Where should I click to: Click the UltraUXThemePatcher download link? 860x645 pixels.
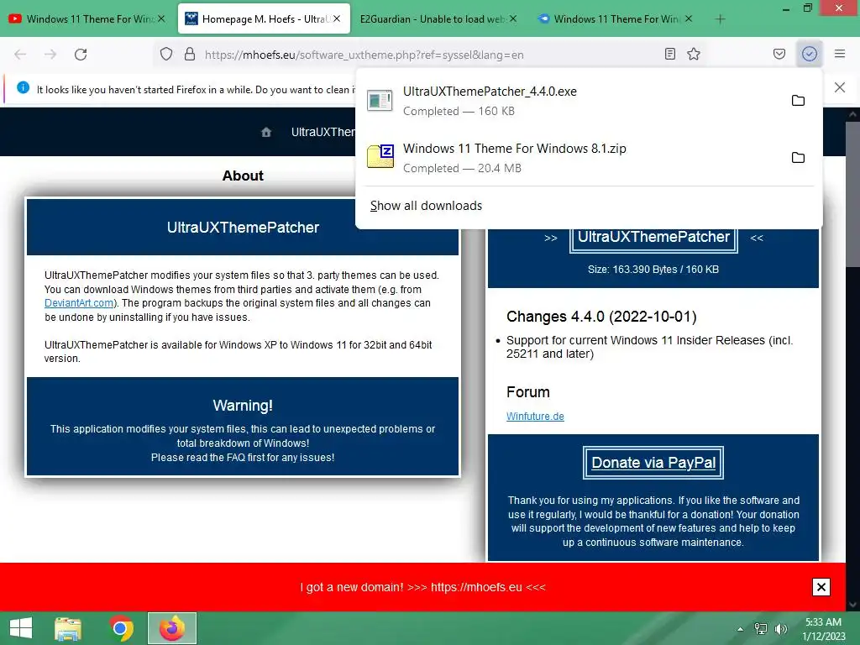[x=653, y=237]
